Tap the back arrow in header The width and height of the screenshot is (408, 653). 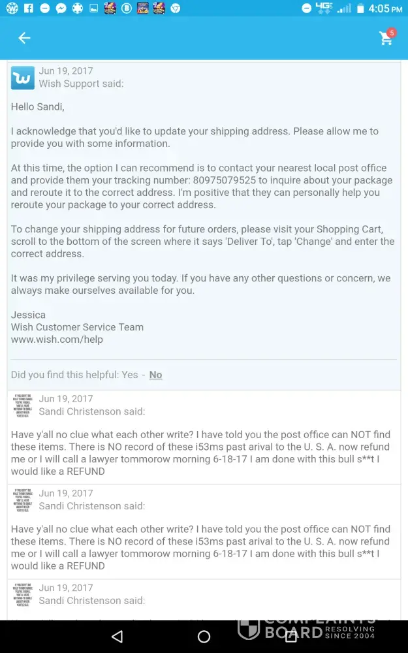(24, 39)
